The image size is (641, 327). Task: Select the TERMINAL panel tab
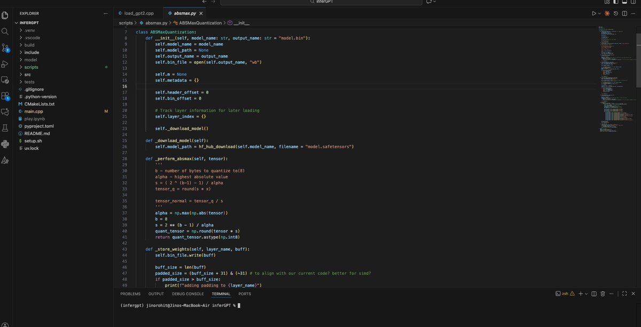(221, 294)
